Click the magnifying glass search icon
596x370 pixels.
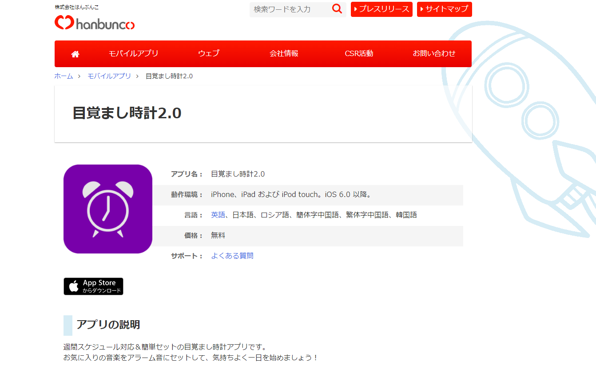337,9
